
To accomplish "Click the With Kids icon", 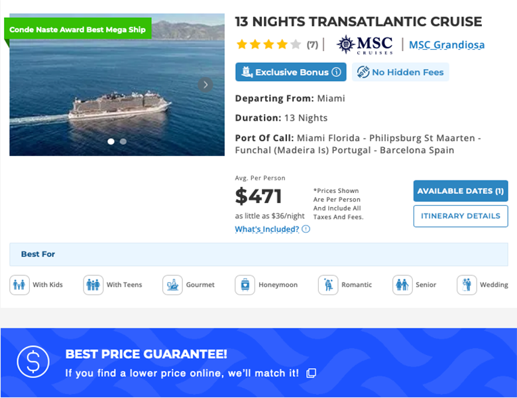I will 20,285.
